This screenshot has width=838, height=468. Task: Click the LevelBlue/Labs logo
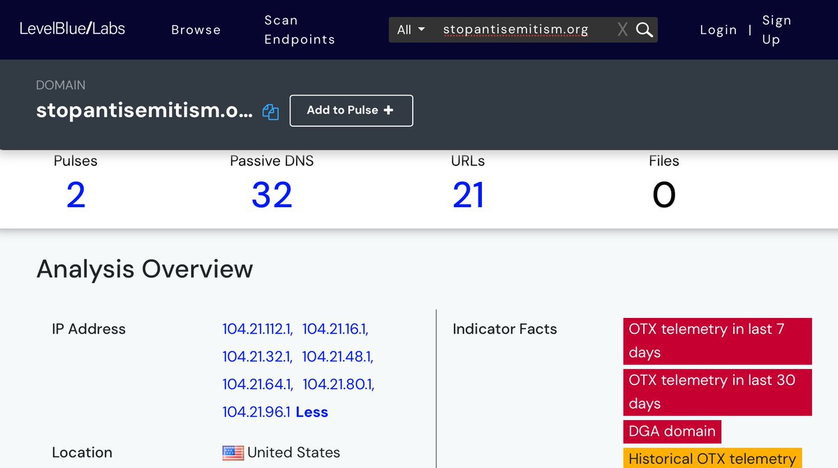pos(72,29)
